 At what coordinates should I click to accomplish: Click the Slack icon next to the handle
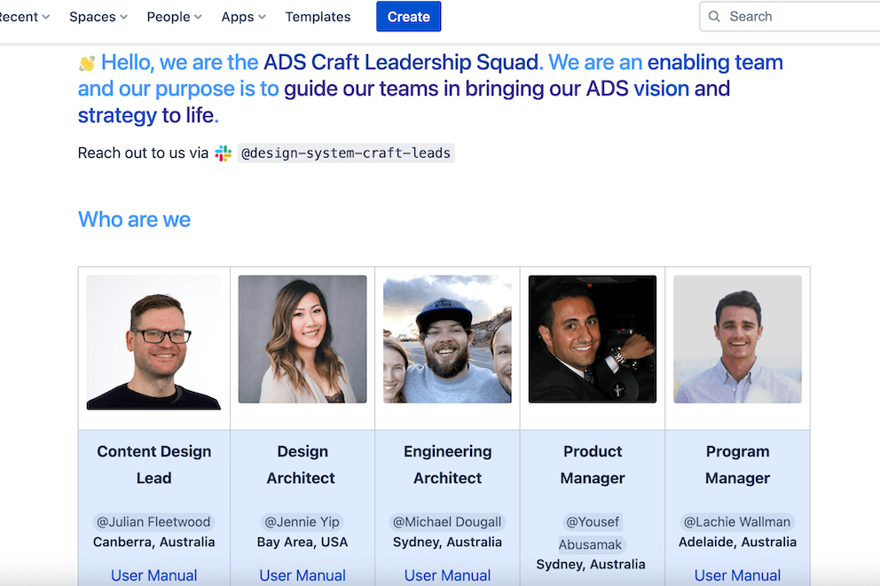224,152
